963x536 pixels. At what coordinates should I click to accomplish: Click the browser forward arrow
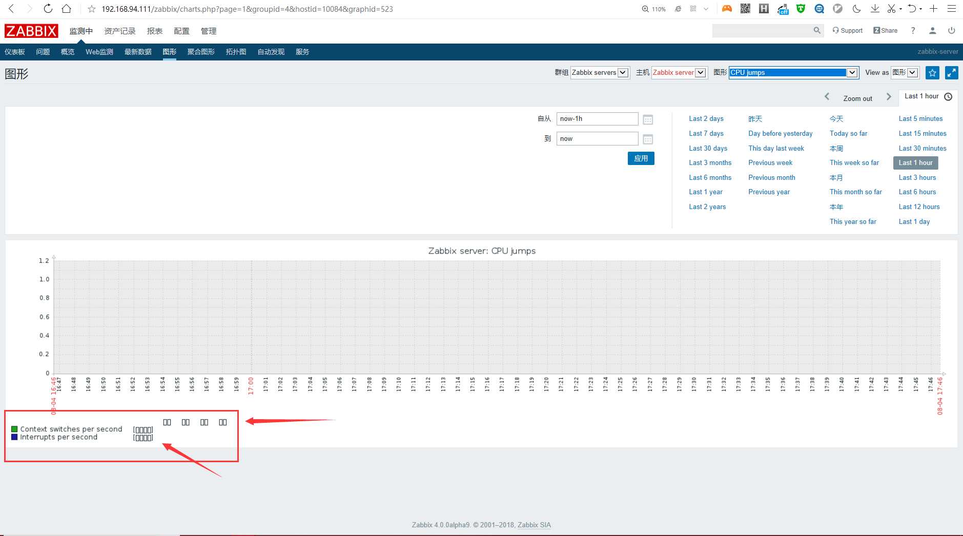29,9
